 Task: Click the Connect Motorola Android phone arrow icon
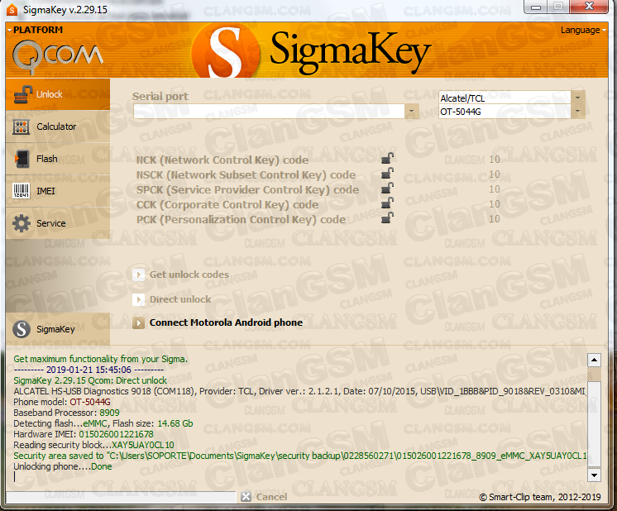coord(138,323)
